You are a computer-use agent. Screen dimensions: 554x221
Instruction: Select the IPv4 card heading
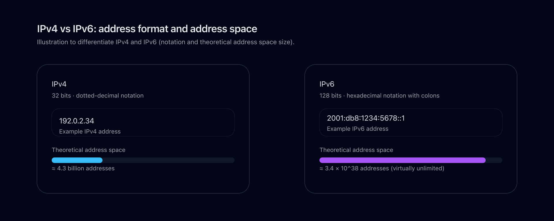[x=59, y=84]
